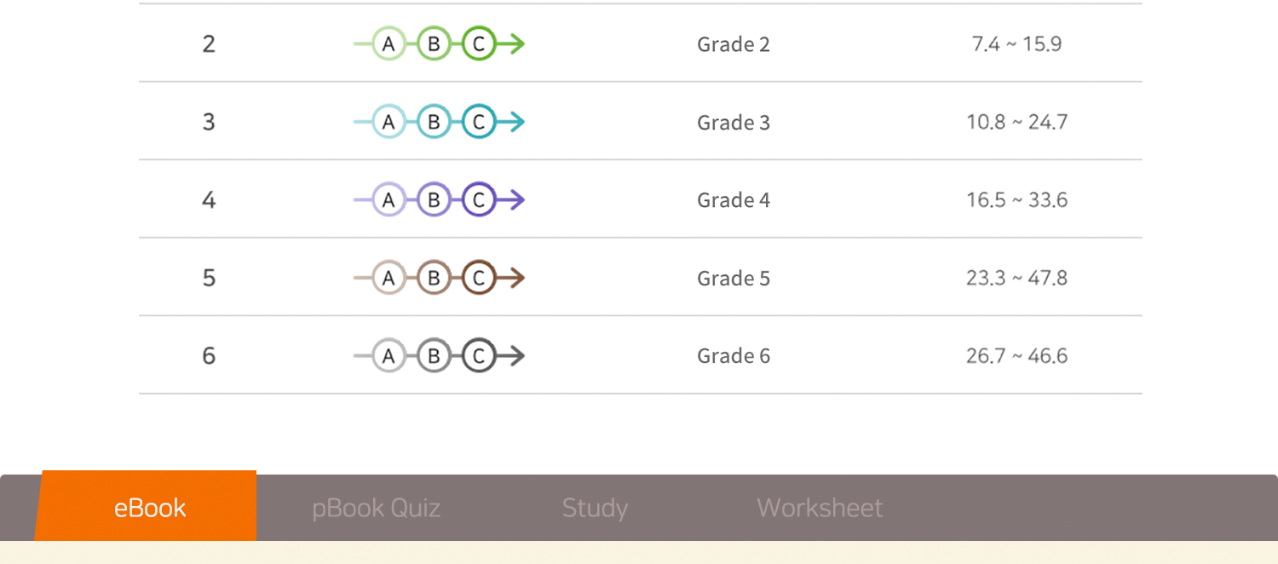The image size is (1278, 564).
Task: Click the purple C circle in row 4
Action: click(x=479, y=200)
